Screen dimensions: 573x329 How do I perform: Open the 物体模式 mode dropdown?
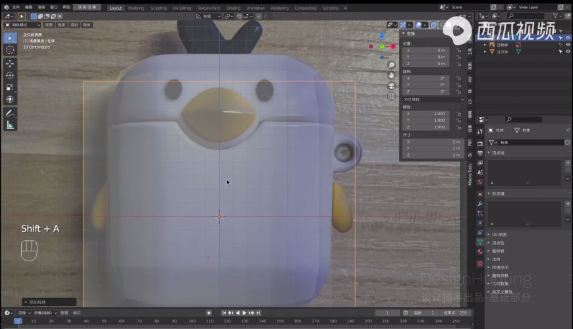(22, 25)
